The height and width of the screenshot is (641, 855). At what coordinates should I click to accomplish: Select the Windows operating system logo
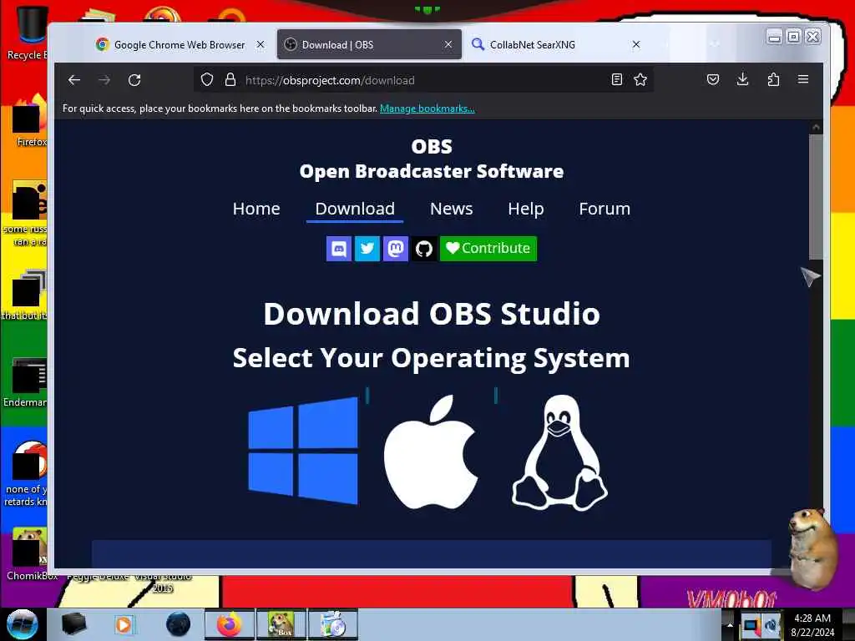point(303,450)
